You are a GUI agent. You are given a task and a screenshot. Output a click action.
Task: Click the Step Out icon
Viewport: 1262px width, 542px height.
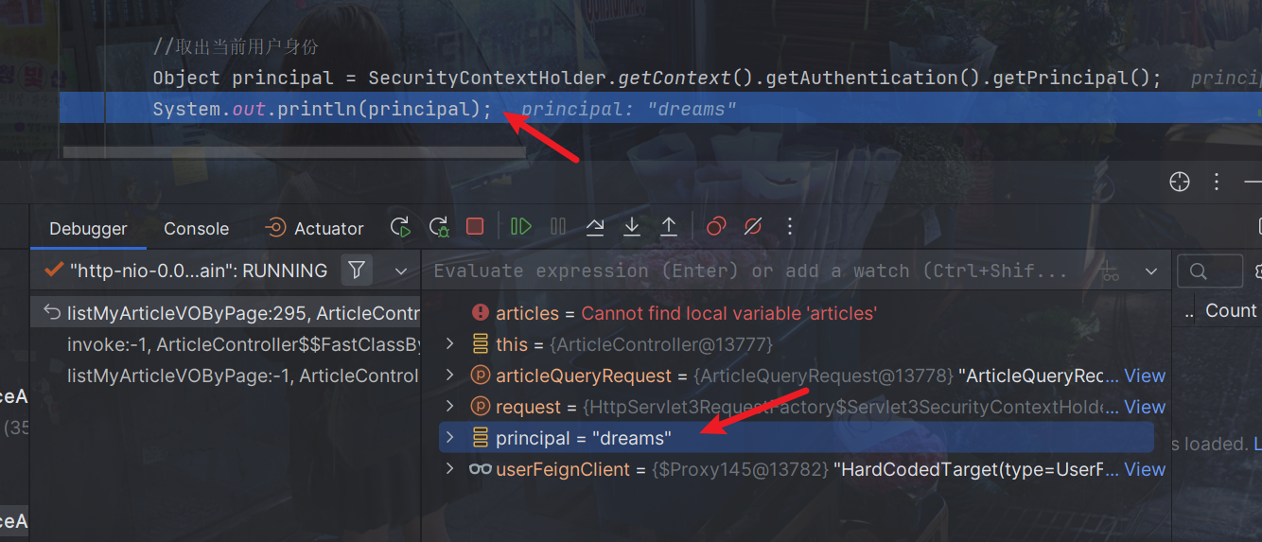tap(669, 227)
